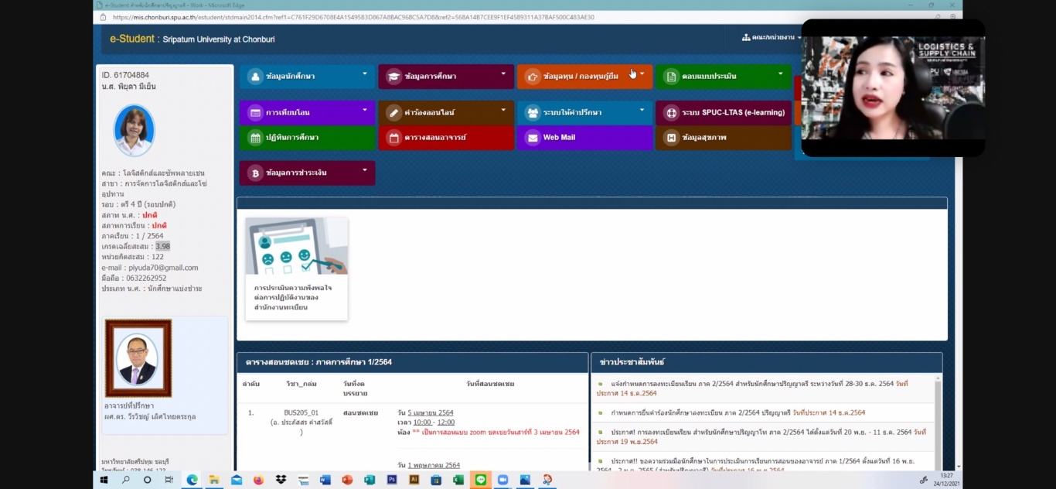Click the envelope Web Mail icon
The width and height of the screenshot is (1056, 489).
(x=532, y=138)
